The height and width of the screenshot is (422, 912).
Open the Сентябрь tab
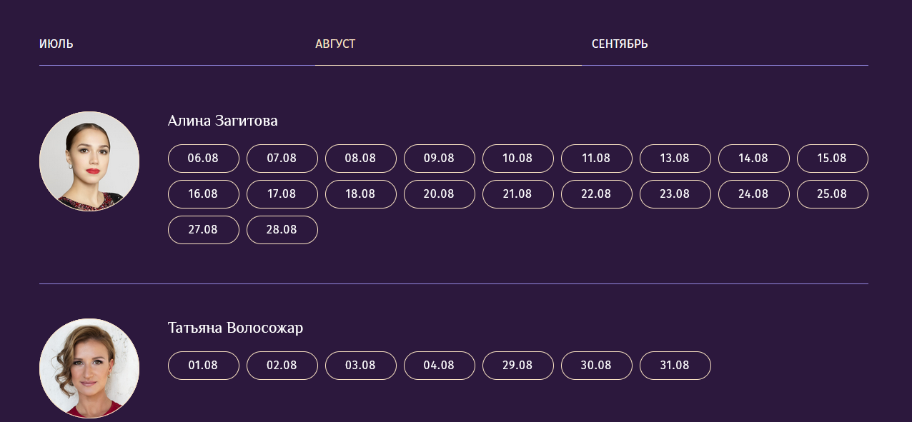coord(620,44)
